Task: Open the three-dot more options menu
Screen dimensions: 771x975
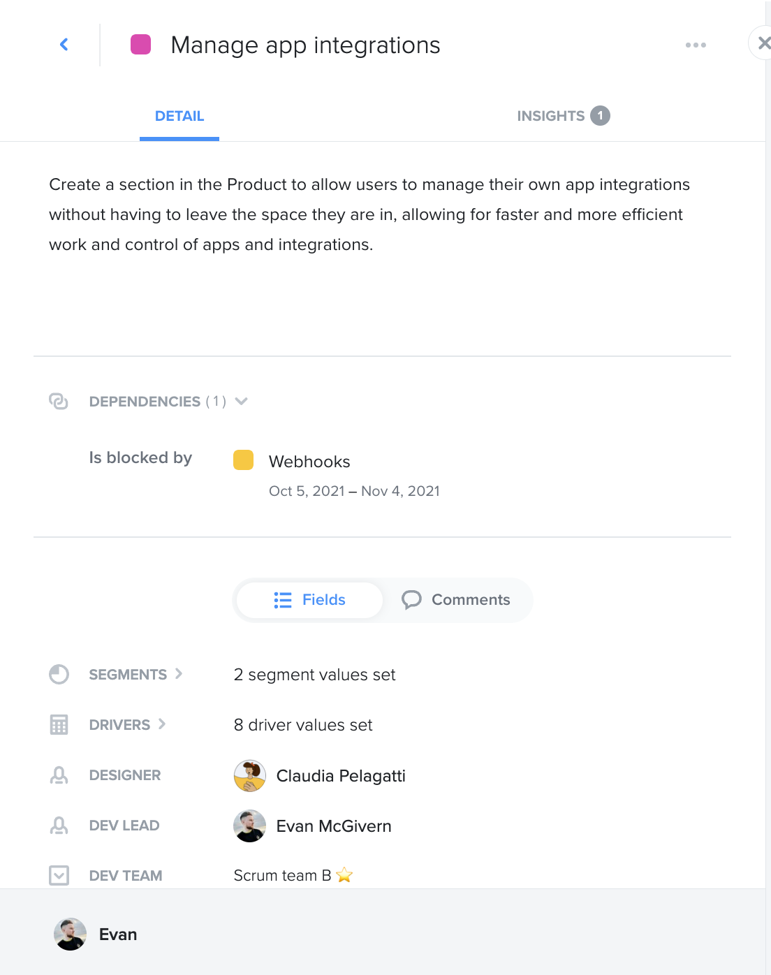Action: point(696,45)
